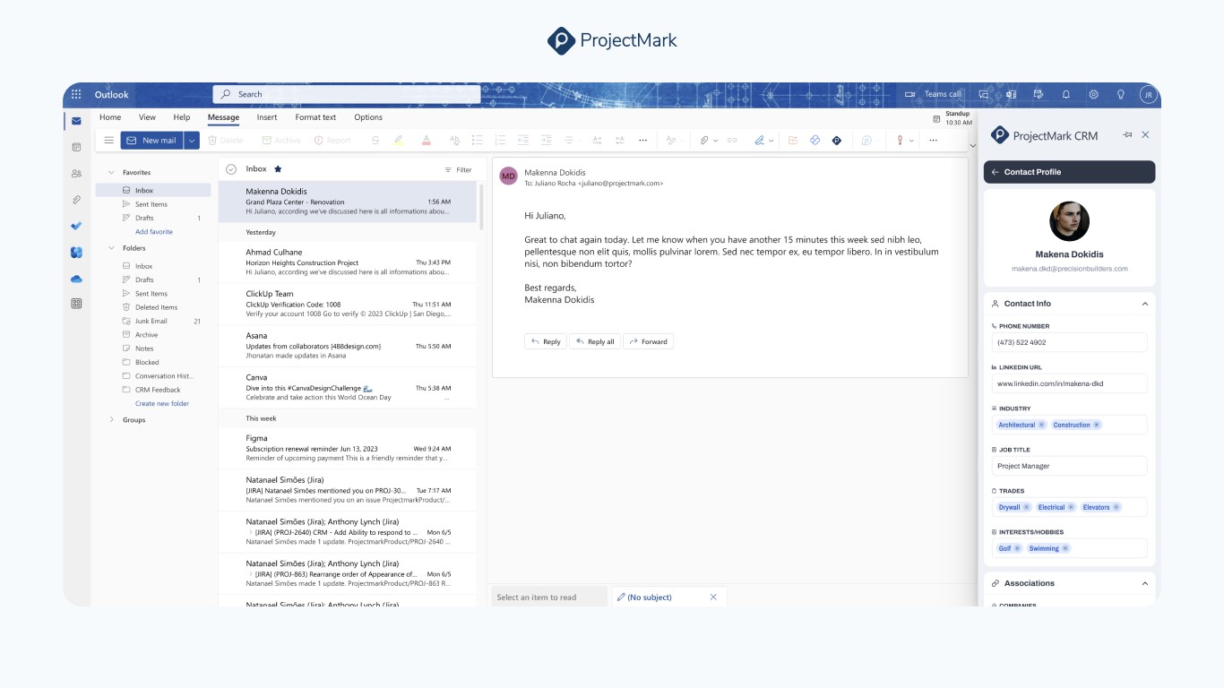Remove the Architectural industry tag

(x=1041, y=425)
